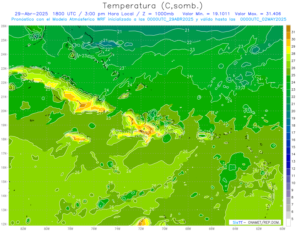Click the '76W' longitude axis label

pyautogui.click(x=94, y=228)
